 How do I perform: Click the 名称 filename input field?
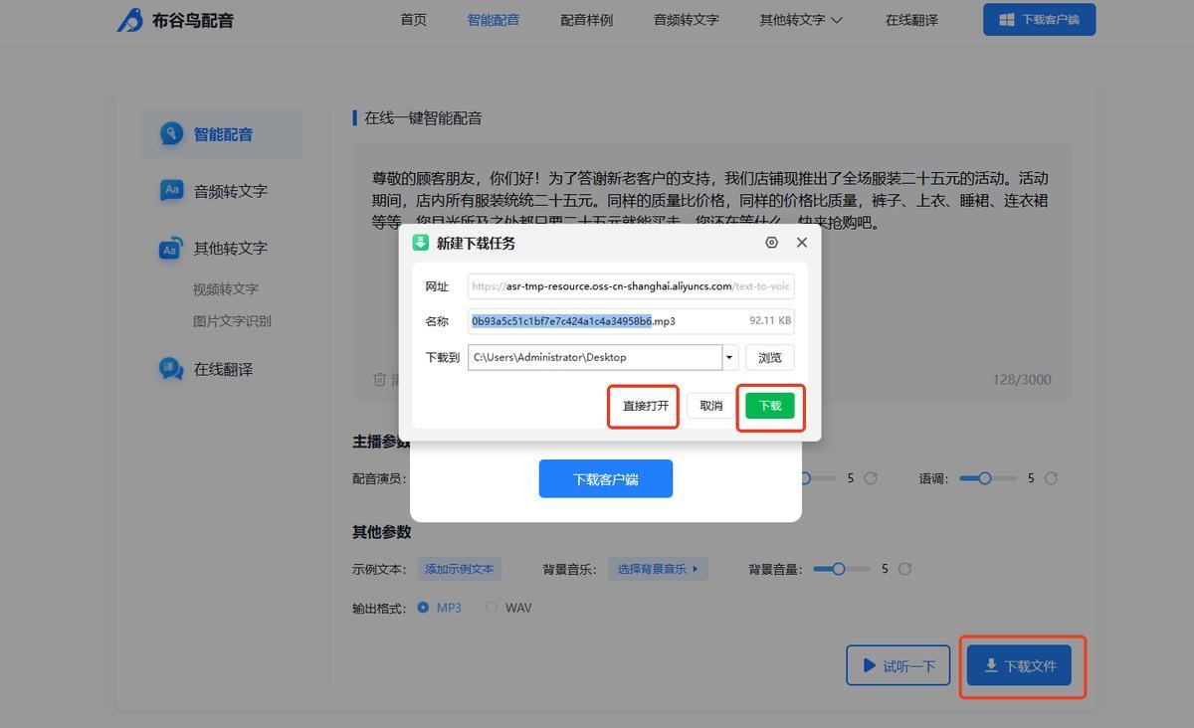[607, 321]
